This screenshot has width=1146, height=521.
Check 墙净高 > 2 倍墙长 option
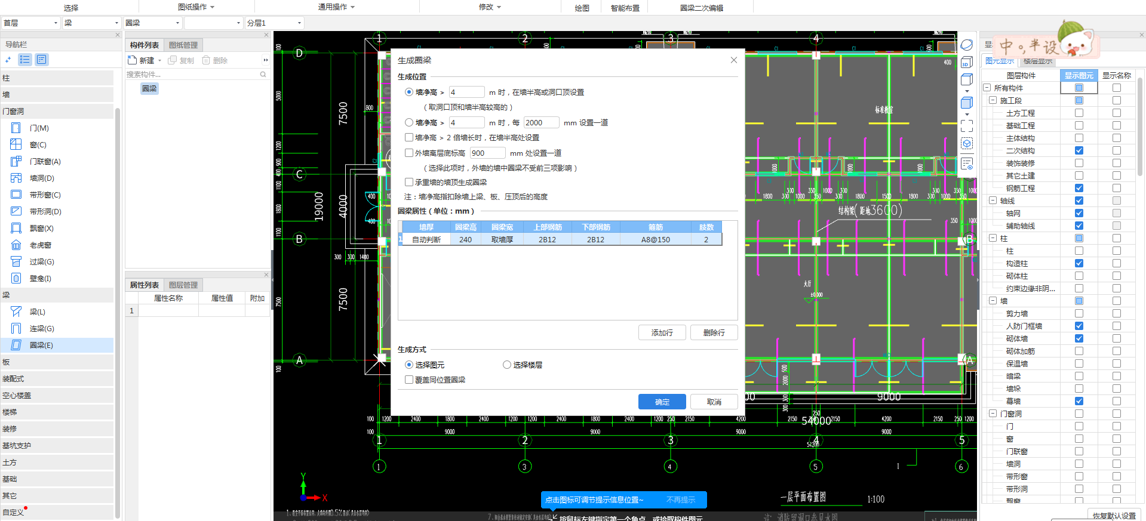coord(409,137)
